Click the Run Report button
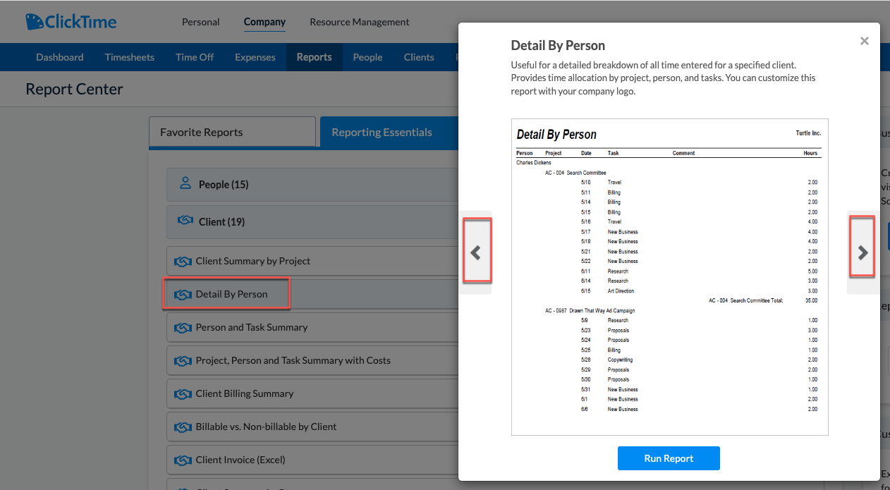This screenshot has width=890, height=490. pyautogui.click(x=669, y=458)
